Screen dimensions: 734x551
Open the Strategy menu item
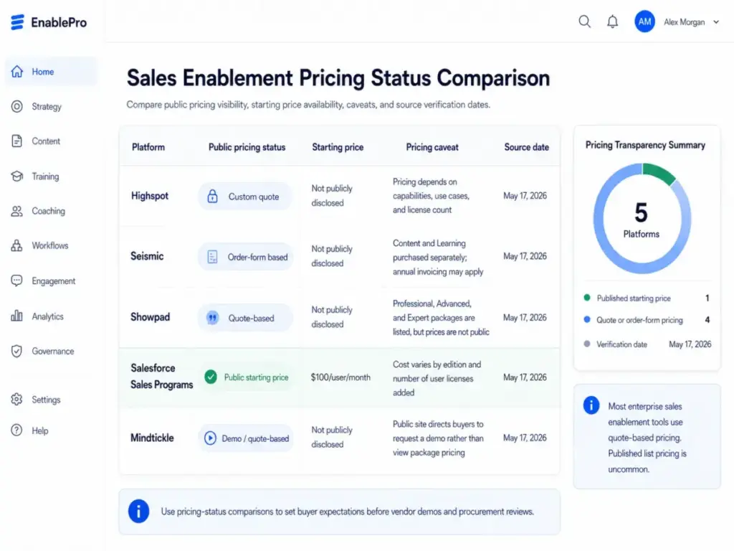[47, 107]
